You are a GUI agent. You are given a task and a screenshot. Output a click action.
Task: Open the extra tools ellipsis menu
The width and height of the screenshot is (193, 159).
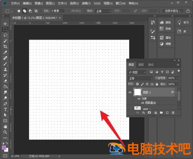(5, 138)
